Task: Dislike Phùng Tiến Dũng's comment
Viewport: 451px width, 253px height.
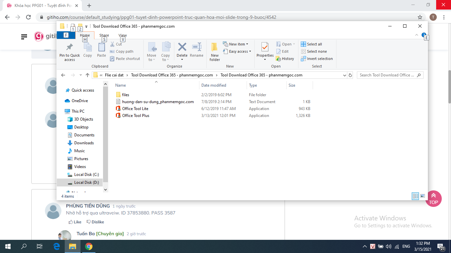Action: point(95,222)
